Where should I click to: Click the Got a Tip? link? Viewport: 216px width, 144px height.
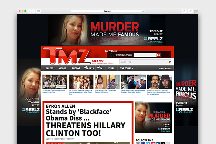98,61
